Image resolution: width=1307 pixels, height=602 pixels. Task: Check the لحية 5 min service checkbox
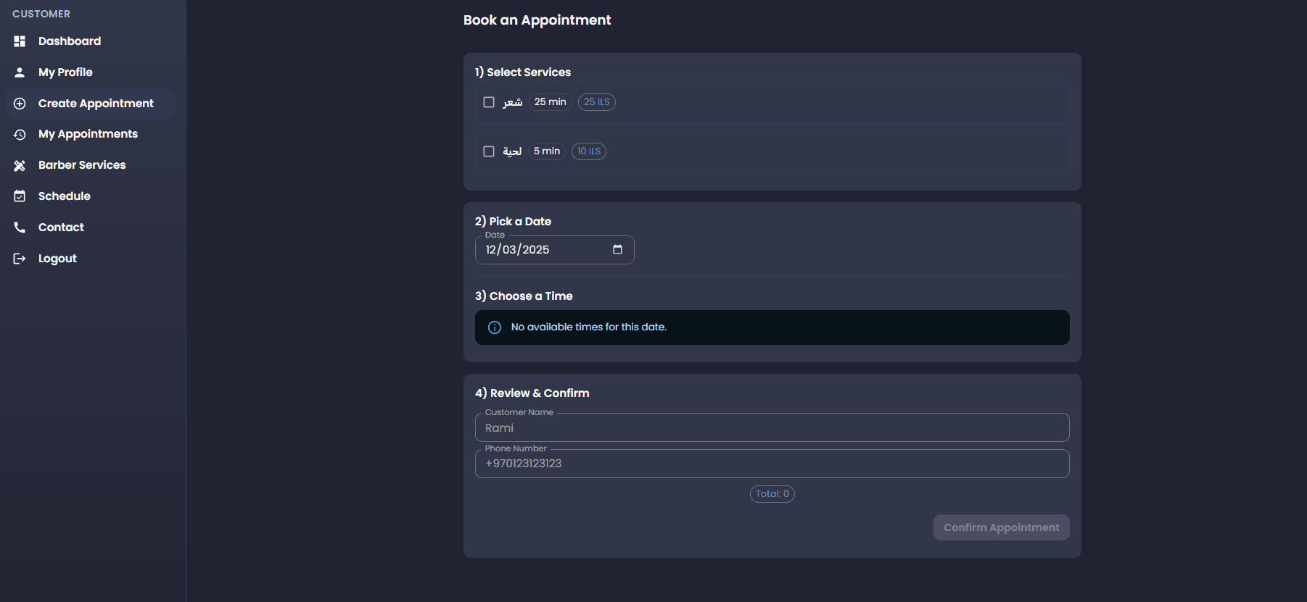(489, 151)
